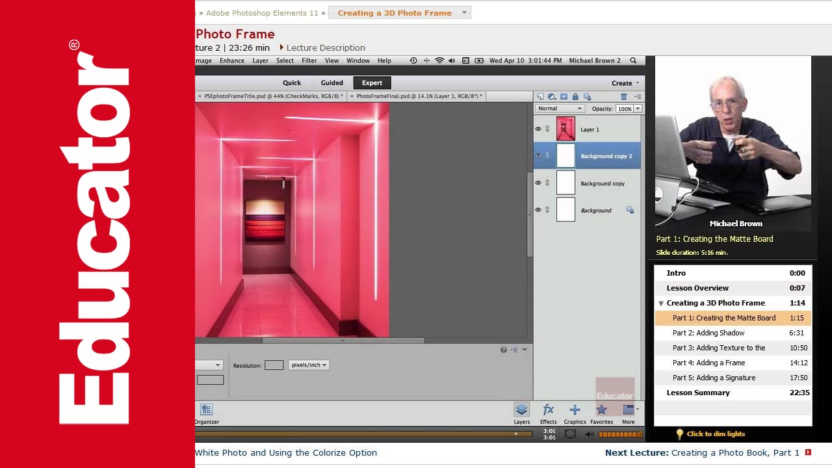Screen dimensions: 832x468
Task: Open tool options panel menu icon
Action: point(514,350)
